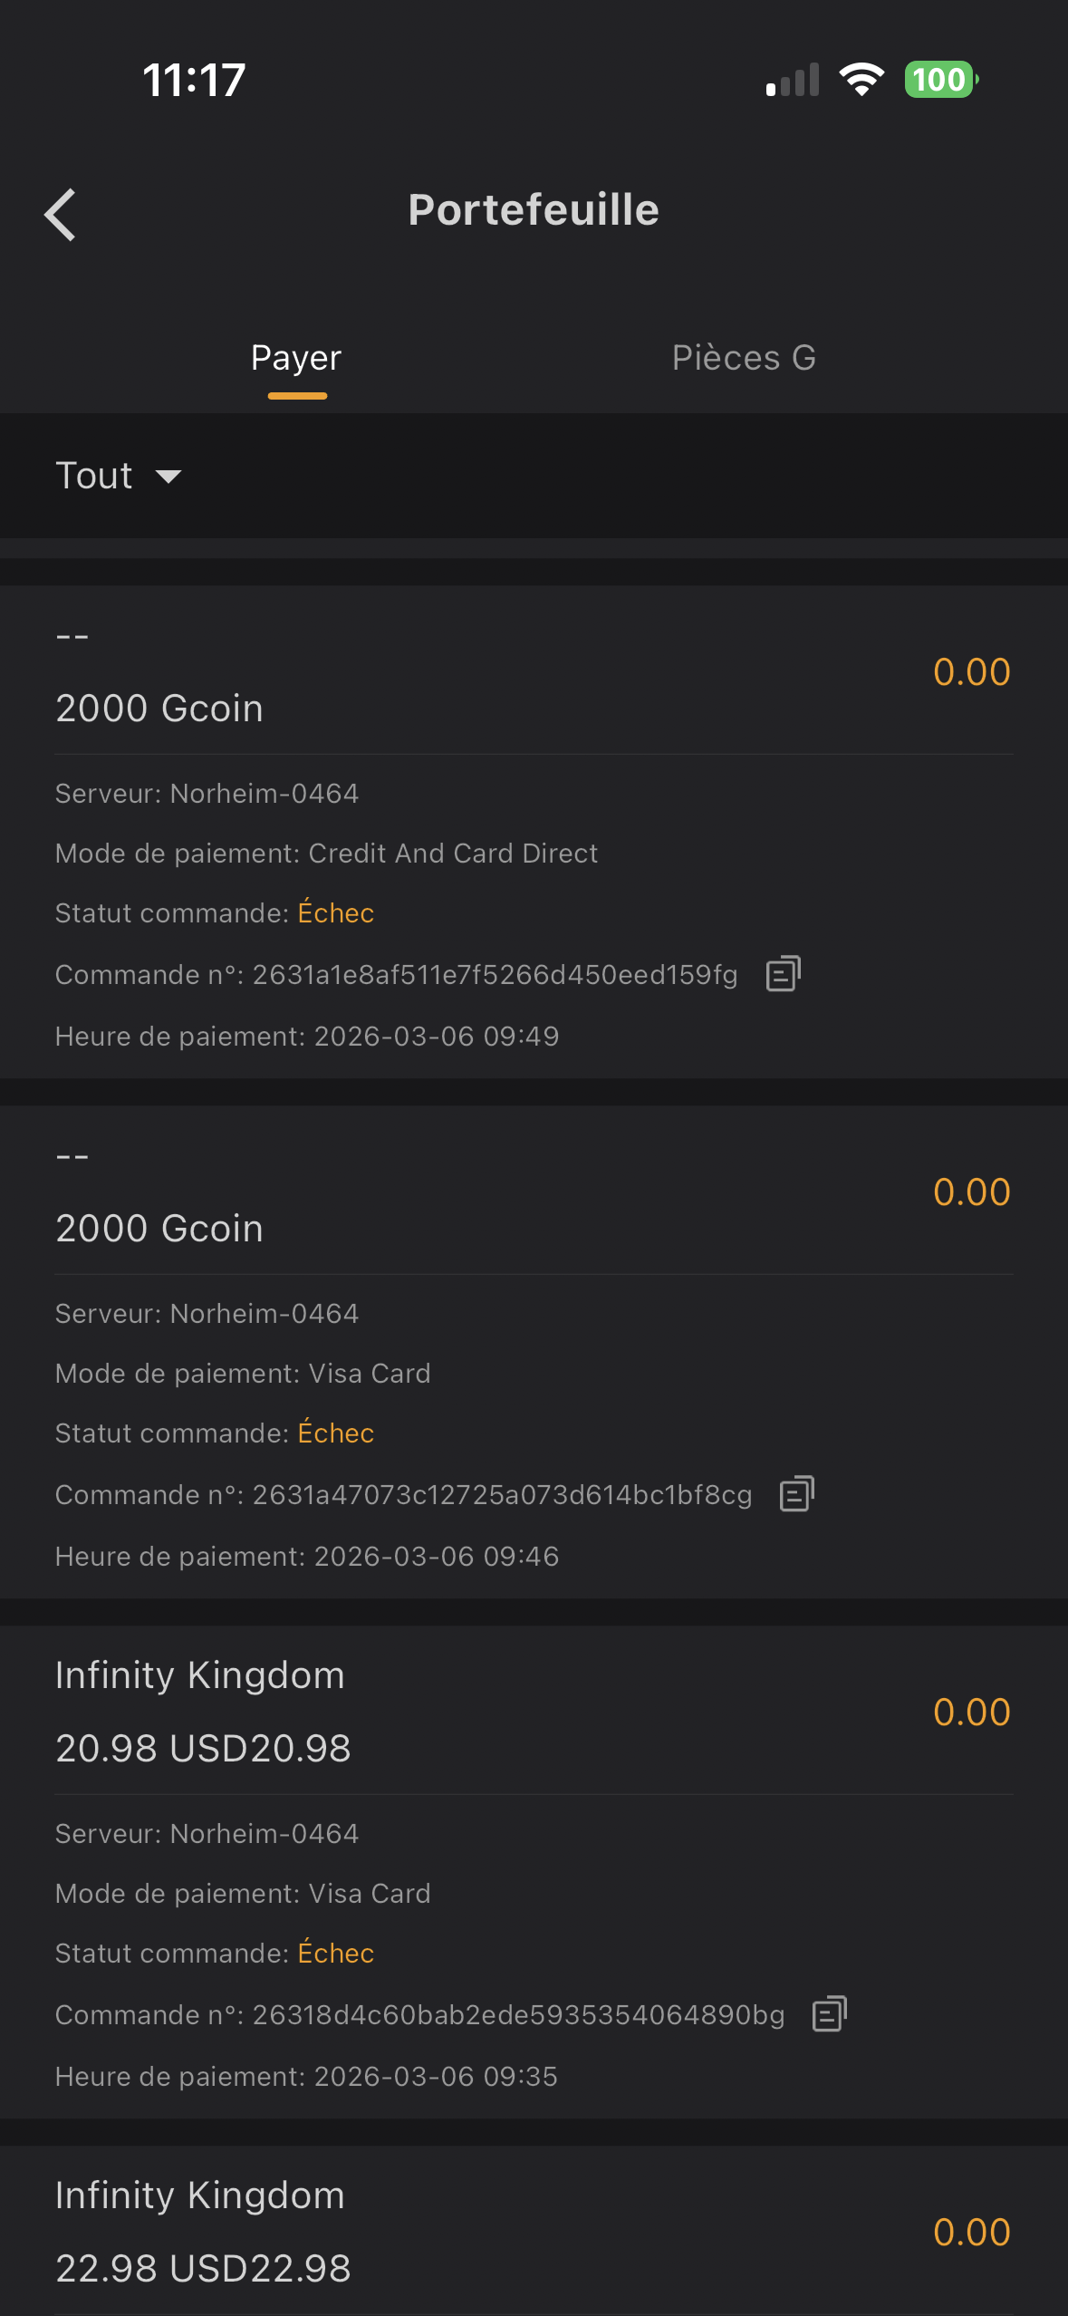Copy order number ending in 890bg
The image size is (1068, 2316).
click(x=830, y=2014)
